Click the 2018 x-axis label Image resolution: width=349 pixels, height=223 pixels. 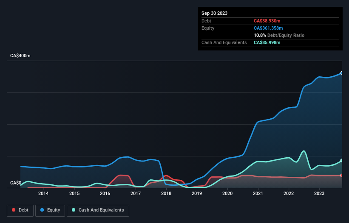166,193
